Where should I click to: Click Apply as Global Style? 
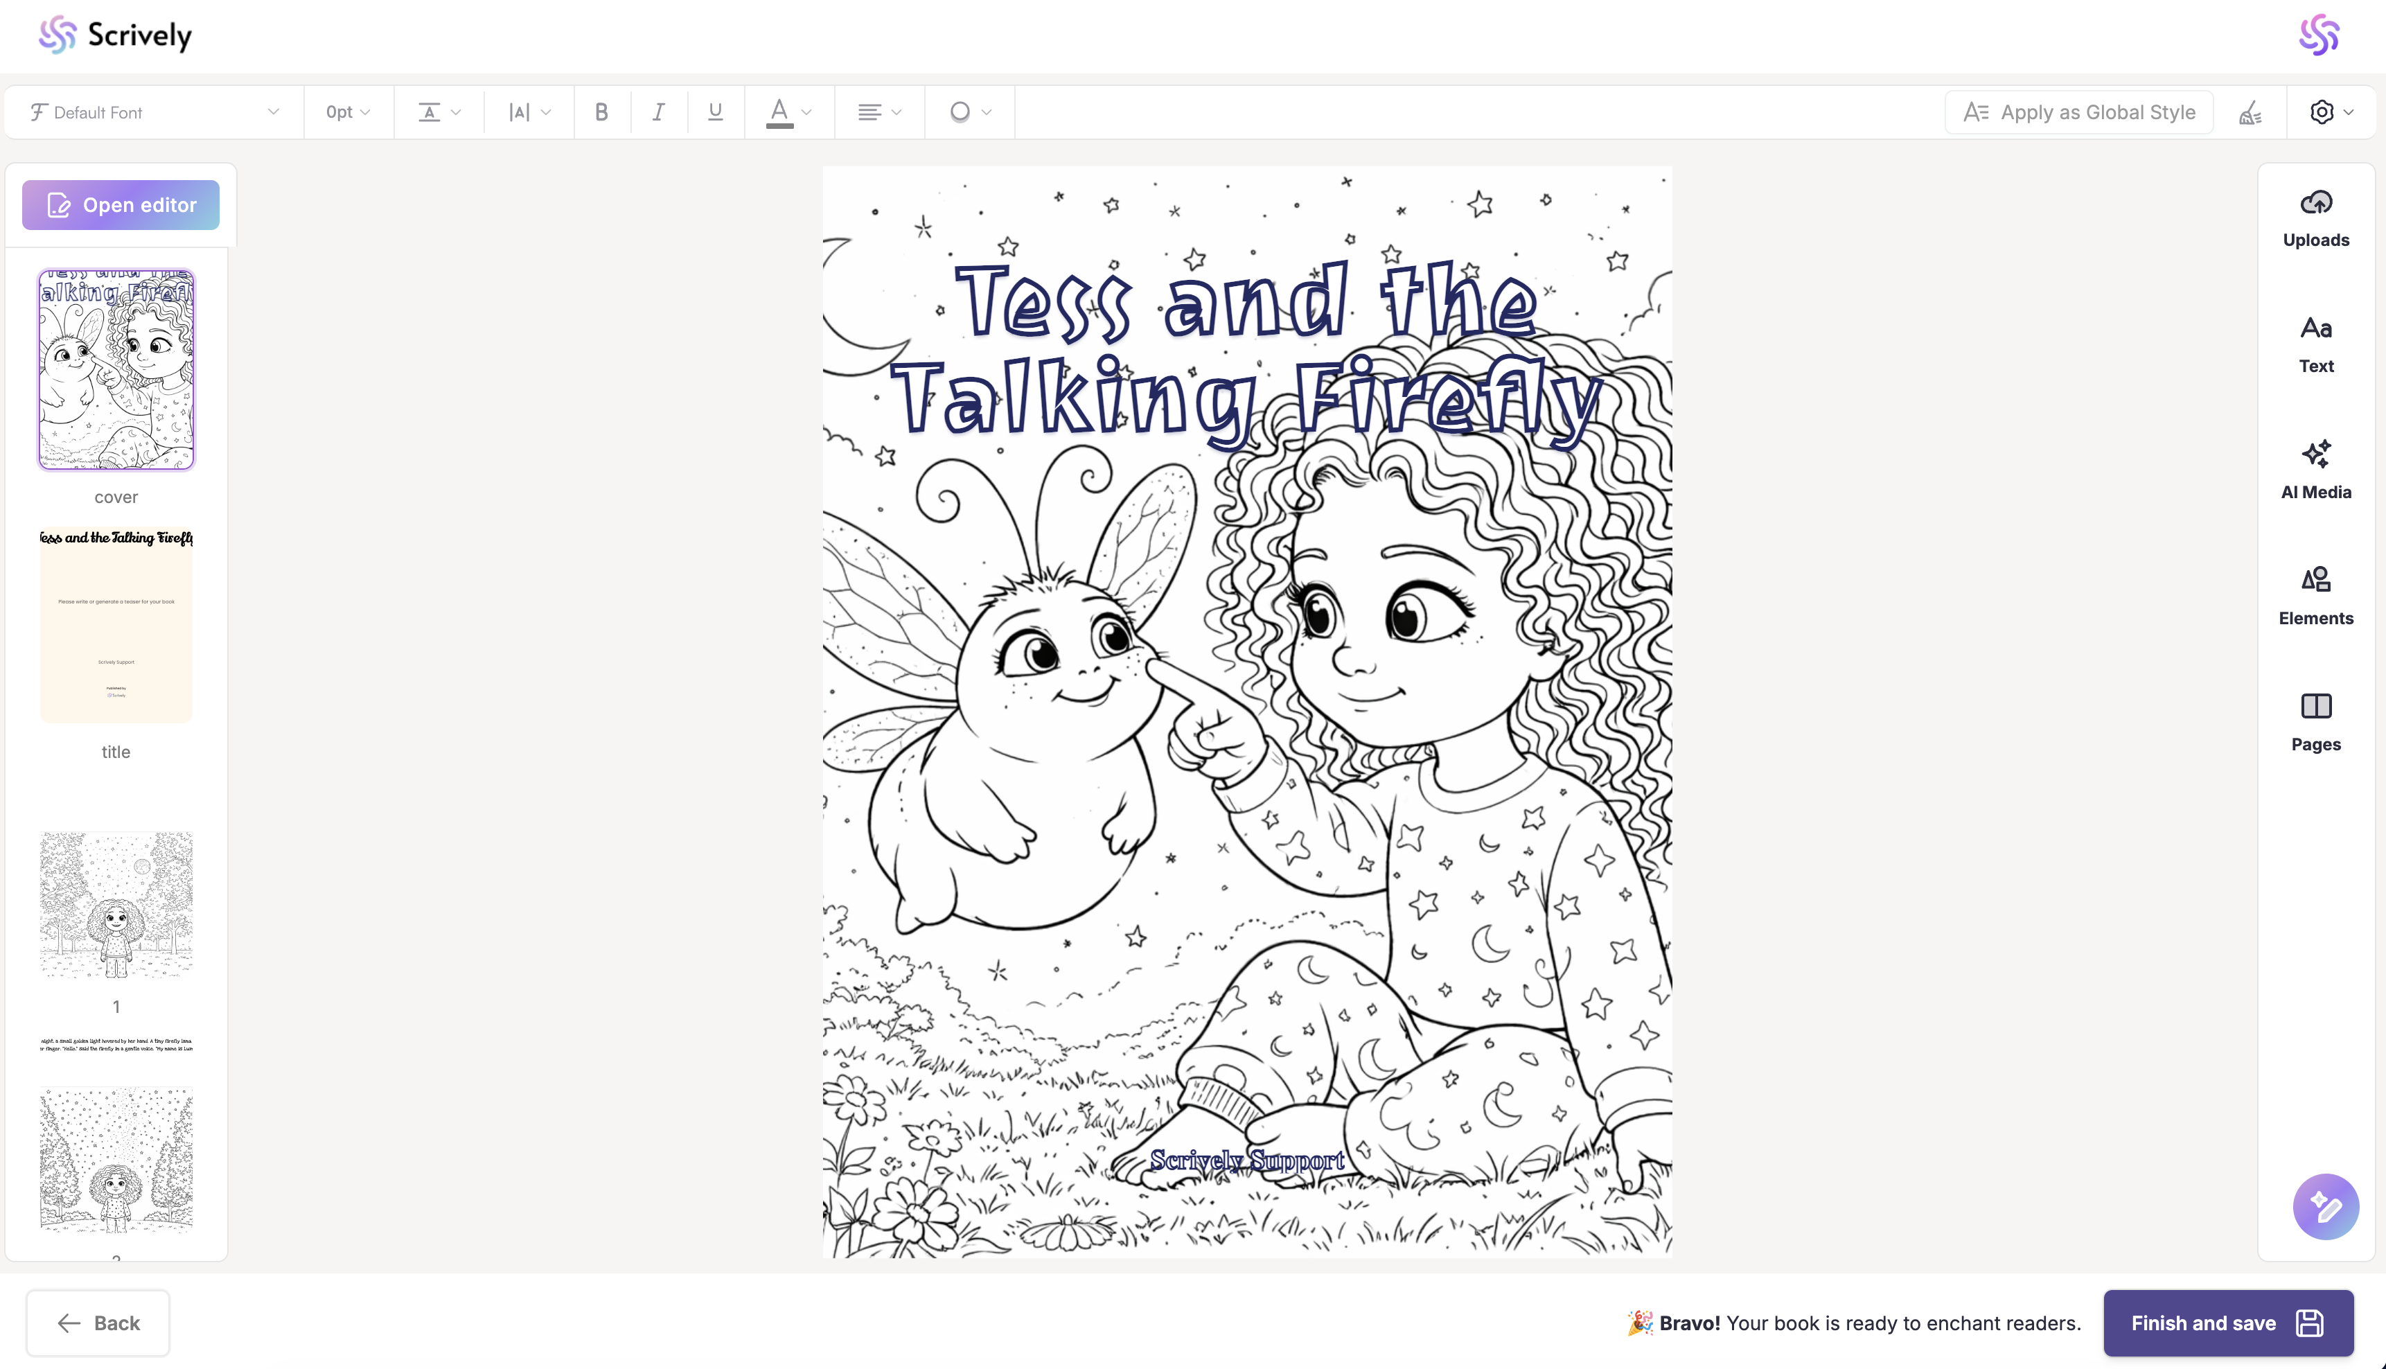[2078, 112]
